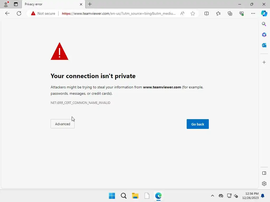Open Outlook in the sidebar
270x202 pixels.
tap(264, 45)
